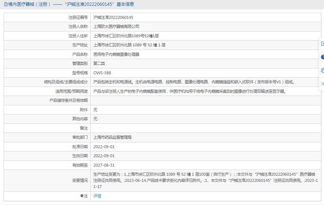Click the 结构及组成 description text

pos(194,82)
